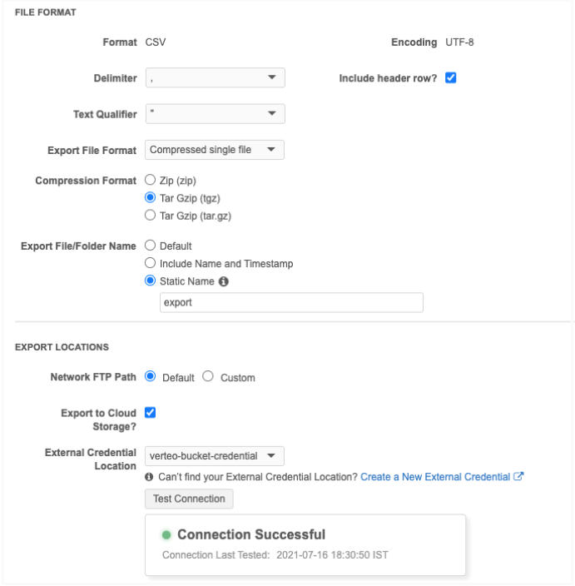Viewport: 575px width, 586px height.
Task: Expand the Text Qualifier dropdown
Action: click(215, 114)
